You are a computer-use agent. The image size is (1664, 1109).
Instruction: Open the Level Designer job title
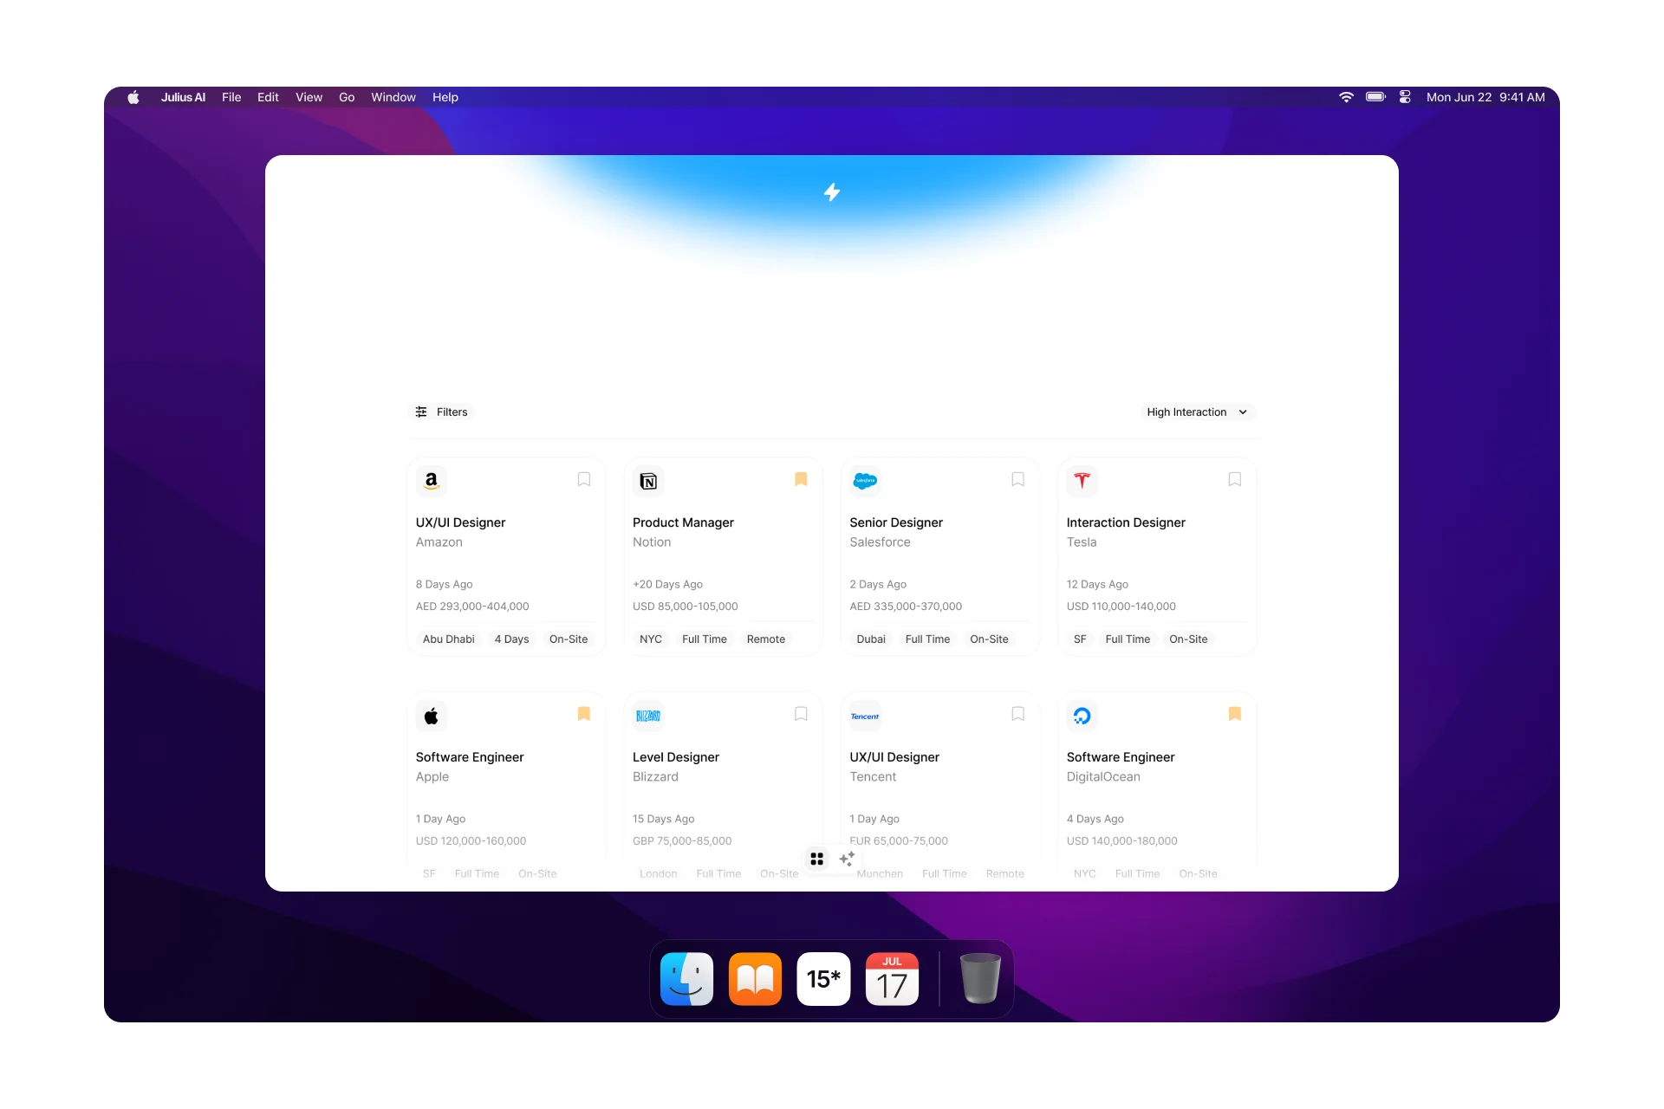[x=676, y=757]
